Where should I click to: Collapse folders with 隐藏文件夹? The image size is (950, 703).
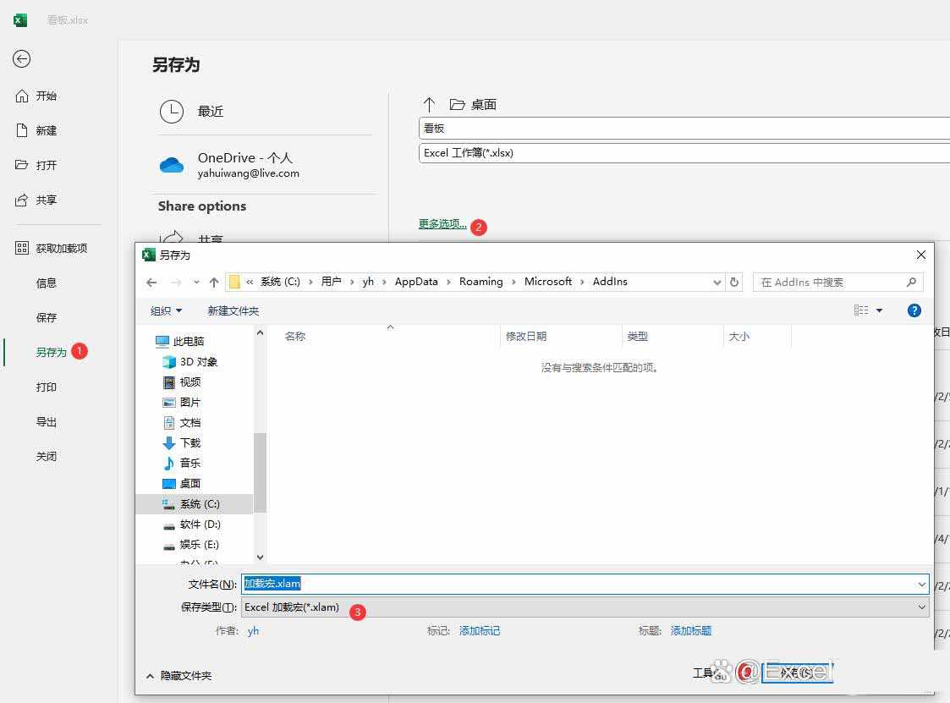point(179,676)
